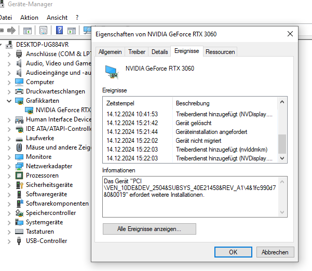Viewport: 312px width, 271px height.
Task: Select the 14.12.2024 10:41:53 event timestamp
Action: coord(132,114)
